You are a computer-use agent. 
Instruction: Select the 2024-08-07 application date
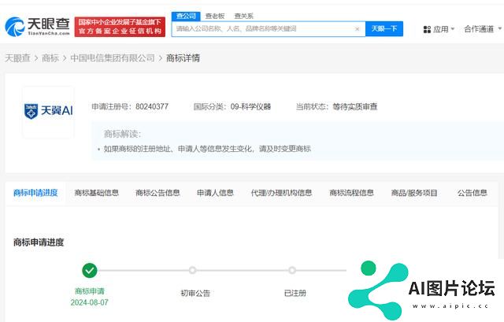[x=89, y=302]
